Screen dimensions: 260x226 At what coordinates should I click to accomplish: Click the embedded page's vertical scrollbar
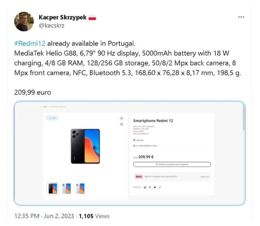(x=244, y=118)
